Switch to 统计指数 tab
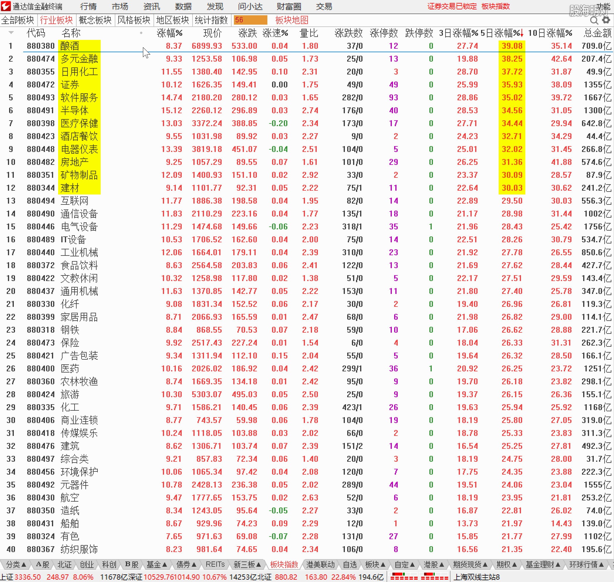Viewport: 614px width, 582px height. pyautogui.click(x=211, y=20)
